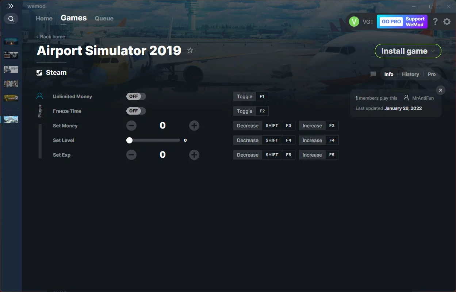Switch to the Queue tab

pyautogui.click(x=104, y=18)
